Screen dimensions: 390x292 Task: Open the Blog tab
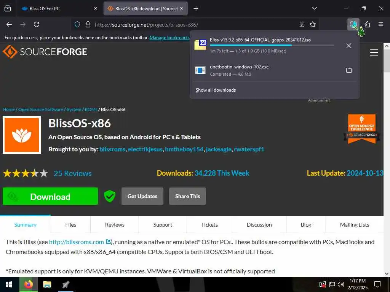[x=306, y=225]
